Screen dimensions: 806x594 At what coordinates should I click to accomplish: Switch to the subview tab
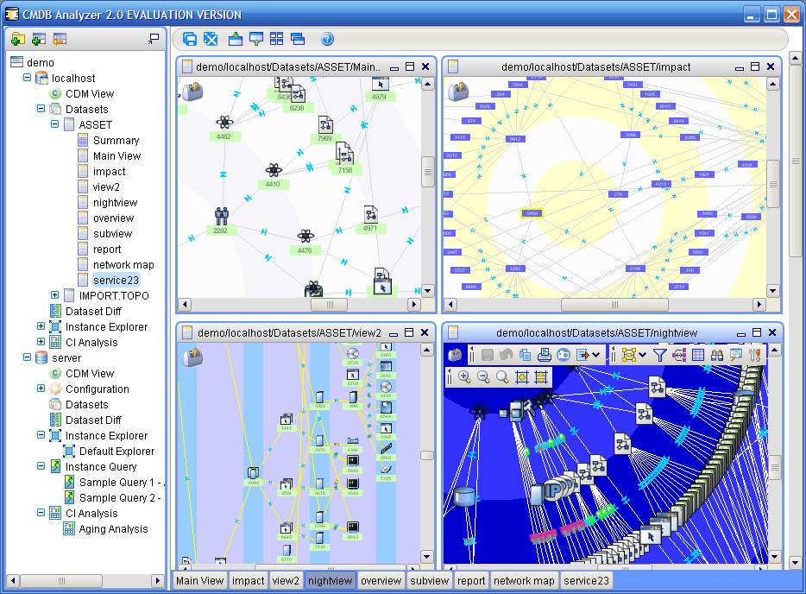[430, 581]
